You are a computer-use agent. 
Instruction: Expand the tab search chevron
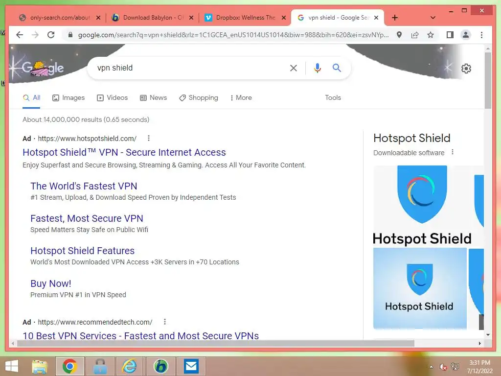pyautogui.click(x=433, y=18)
